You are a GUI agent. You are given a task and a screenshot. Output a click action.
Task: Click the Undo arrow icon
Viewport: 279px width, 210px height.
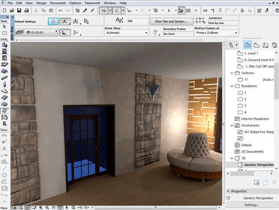point(60,10)
